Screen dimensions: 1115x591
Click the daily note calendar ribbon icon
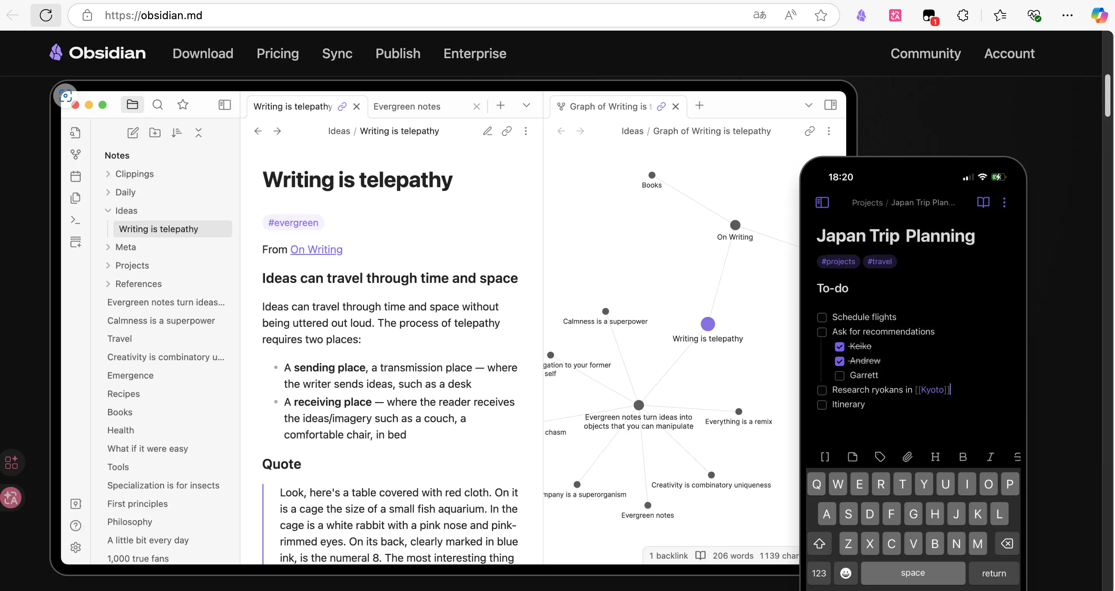point(76,176)
